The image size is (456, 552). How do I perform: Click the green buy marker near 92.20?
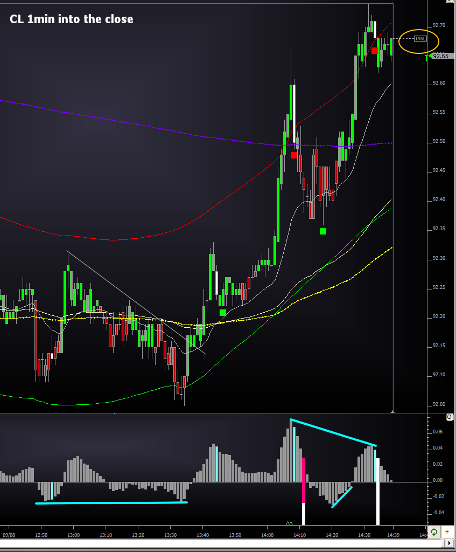222,313
